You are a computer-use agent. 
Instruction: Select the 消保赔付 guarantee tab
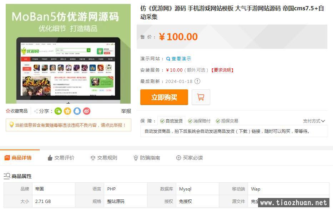(199, 121)
